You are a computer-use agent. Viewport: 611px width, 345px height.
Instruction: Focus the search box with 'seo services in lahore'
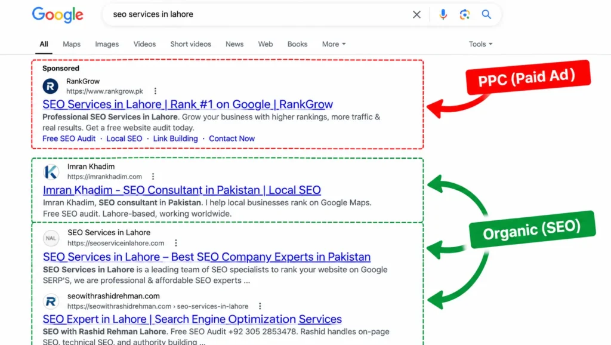[x=257, y=14]
